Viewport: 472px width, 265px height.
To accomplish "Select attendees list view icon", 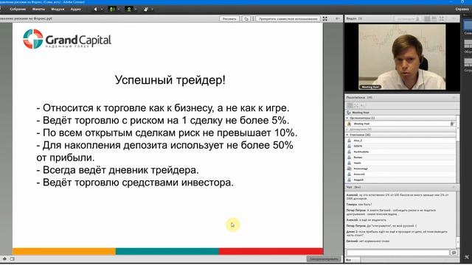I will [x=350, y=105].
